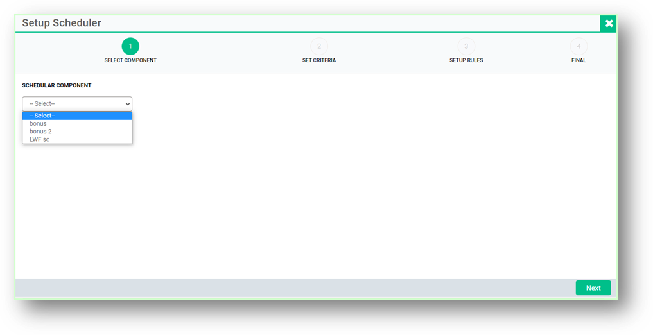Click the SETUP RULES step label
This screenshot has height=335, width=653.
click(466, 60)
